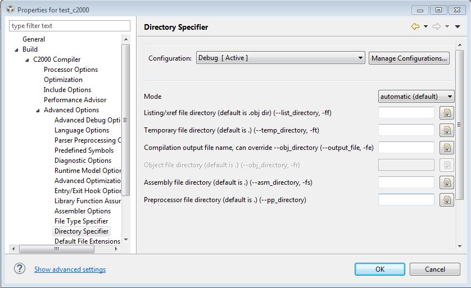Click the type filter text search box
Image resolution: width=471 pixels, height=288 pixels.
(70, 26)
